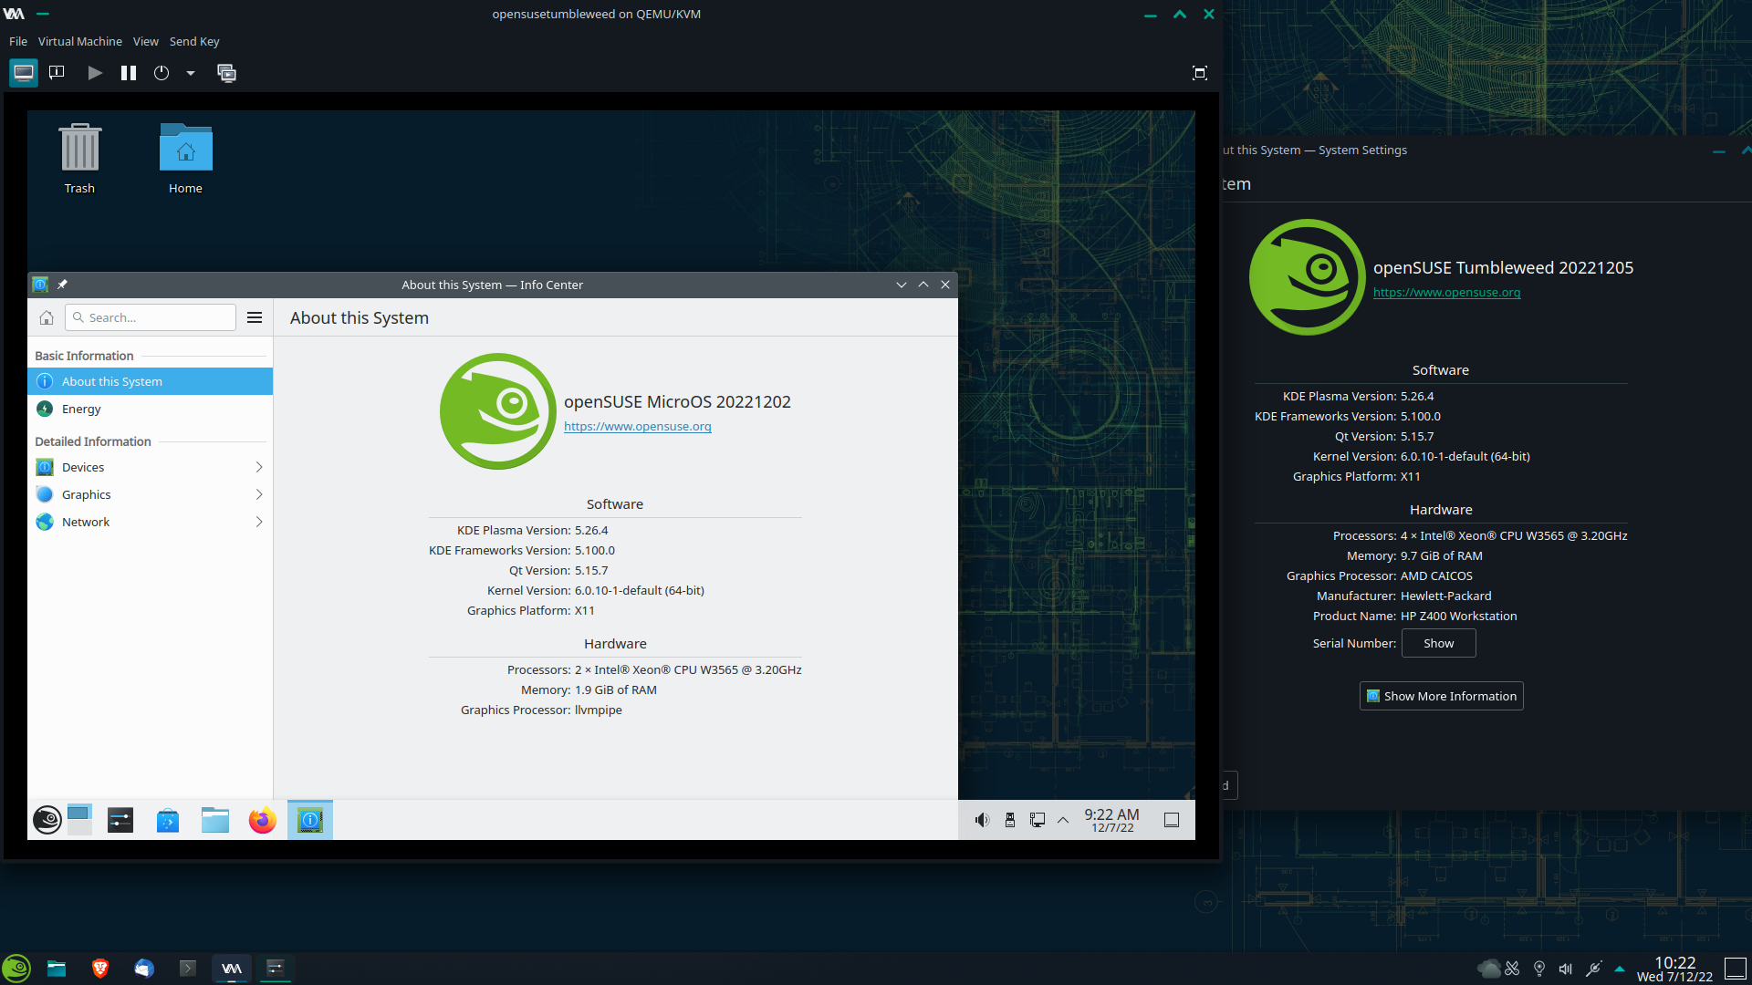
Task: Peek at the host desktop button
Action: tap(1736, 969)
